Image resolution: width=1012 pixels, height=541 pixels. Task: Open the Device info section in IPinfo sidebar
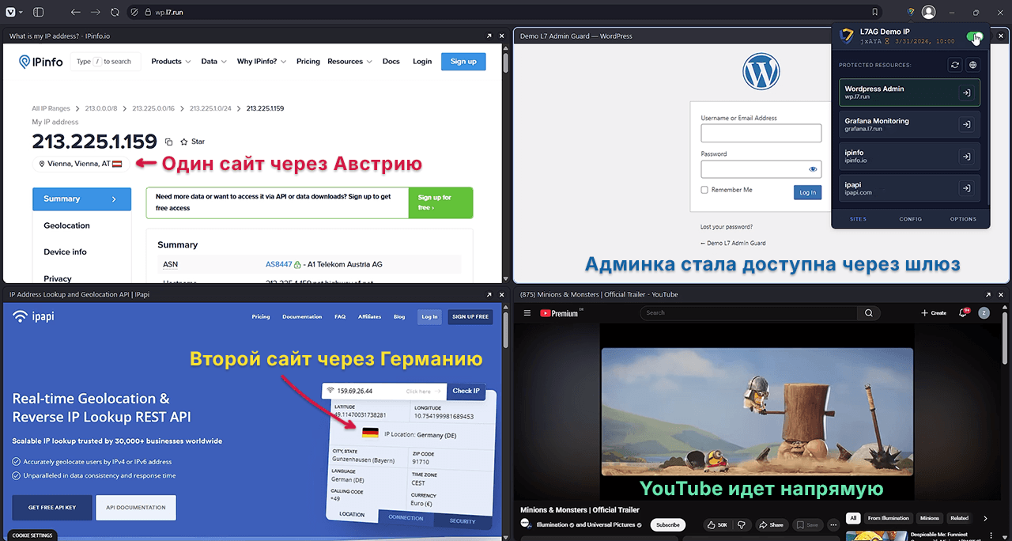(65, 252)
